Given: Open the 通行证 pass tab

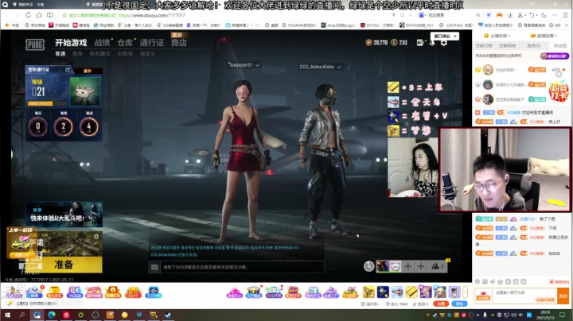Looking at the screenshot, I should (x=152, y=43).
